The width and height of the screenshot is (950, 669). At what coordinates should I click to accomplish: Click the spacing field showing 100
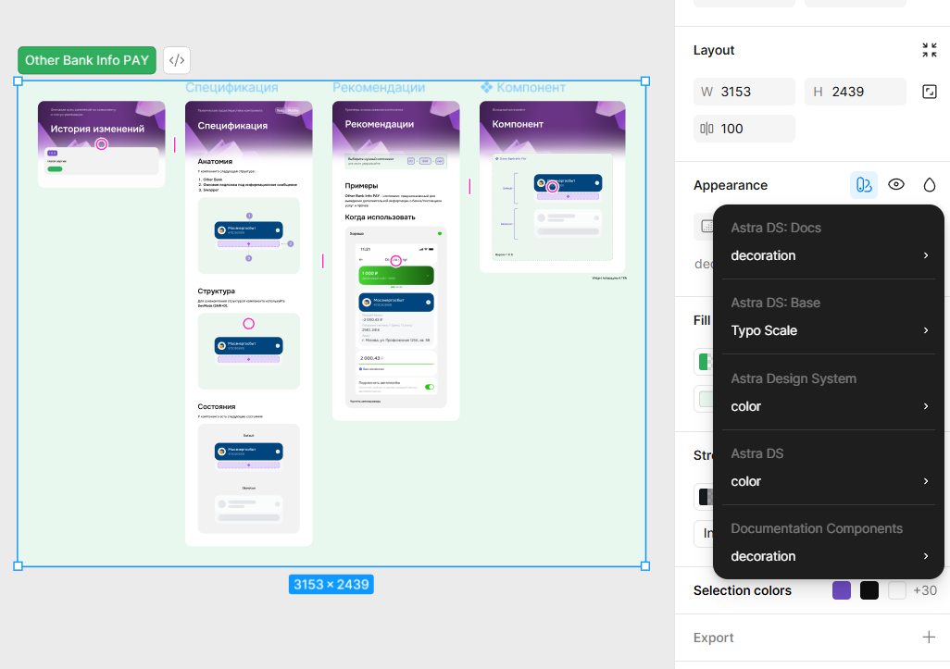(x=744, y=129)
